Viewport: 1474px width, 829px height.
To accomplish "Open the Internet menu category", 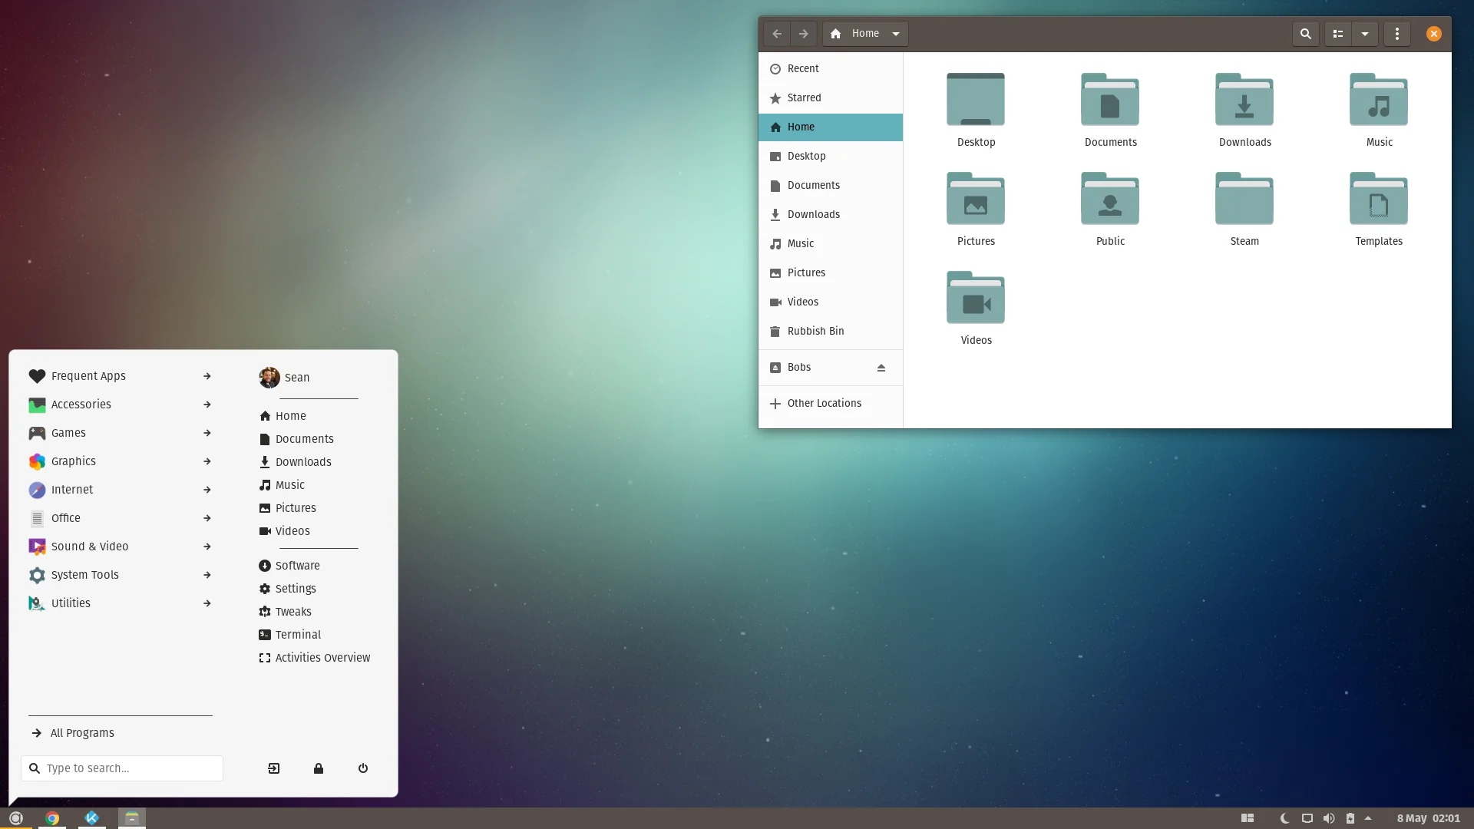I will click(120, 490).
